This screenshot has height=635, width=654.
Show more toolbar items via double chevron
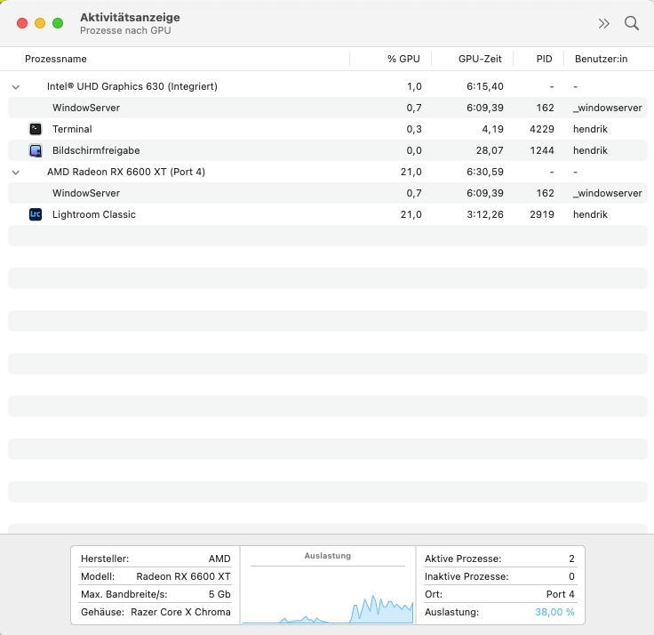tap(603, 23)
